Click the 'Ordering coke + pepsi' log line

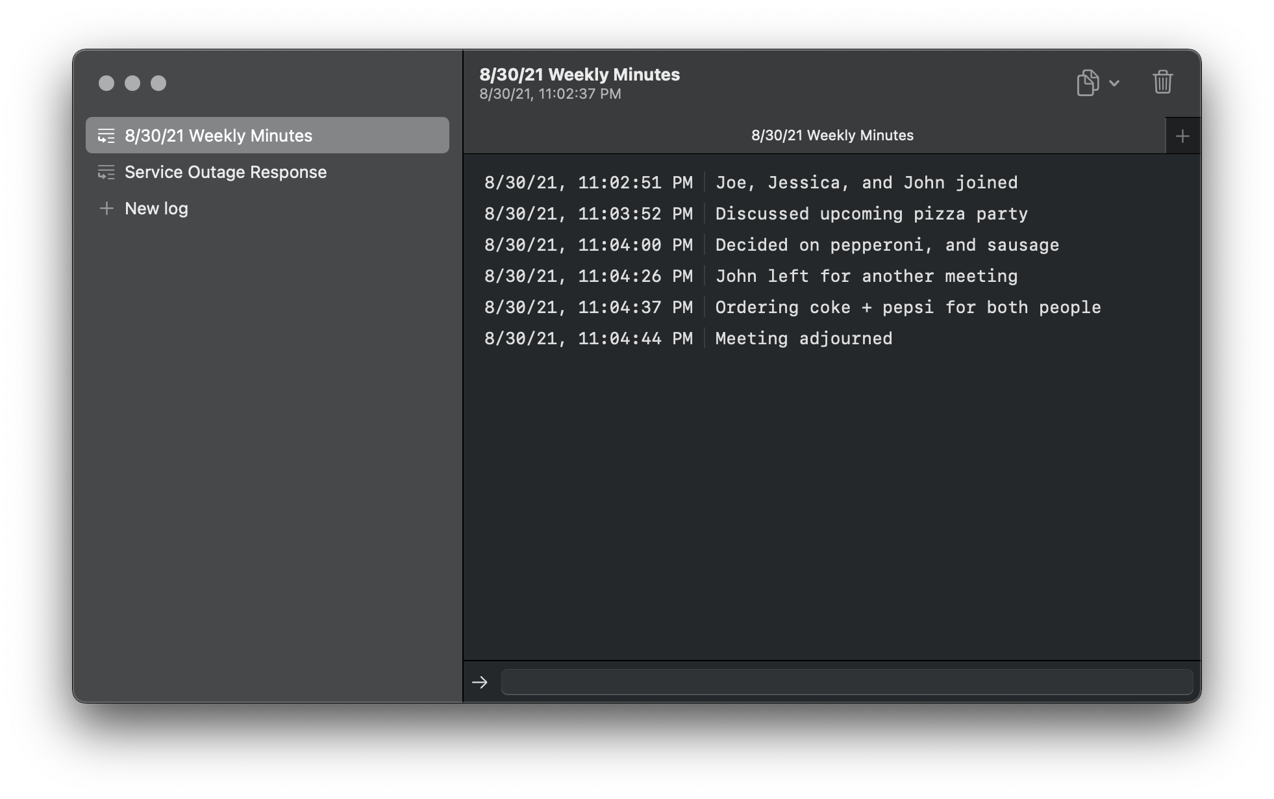(908, 307)
